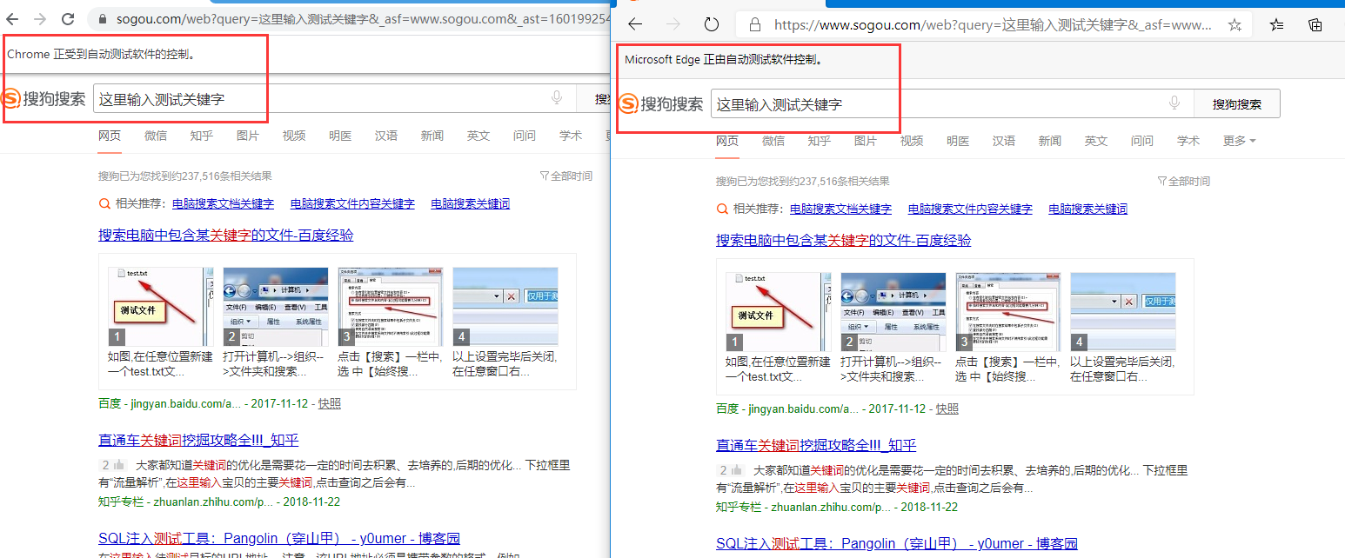The image size is (1345, 558).
Task: Click the thumbs-up vote icon in Edge result
Action: click(x=736, y=470)
